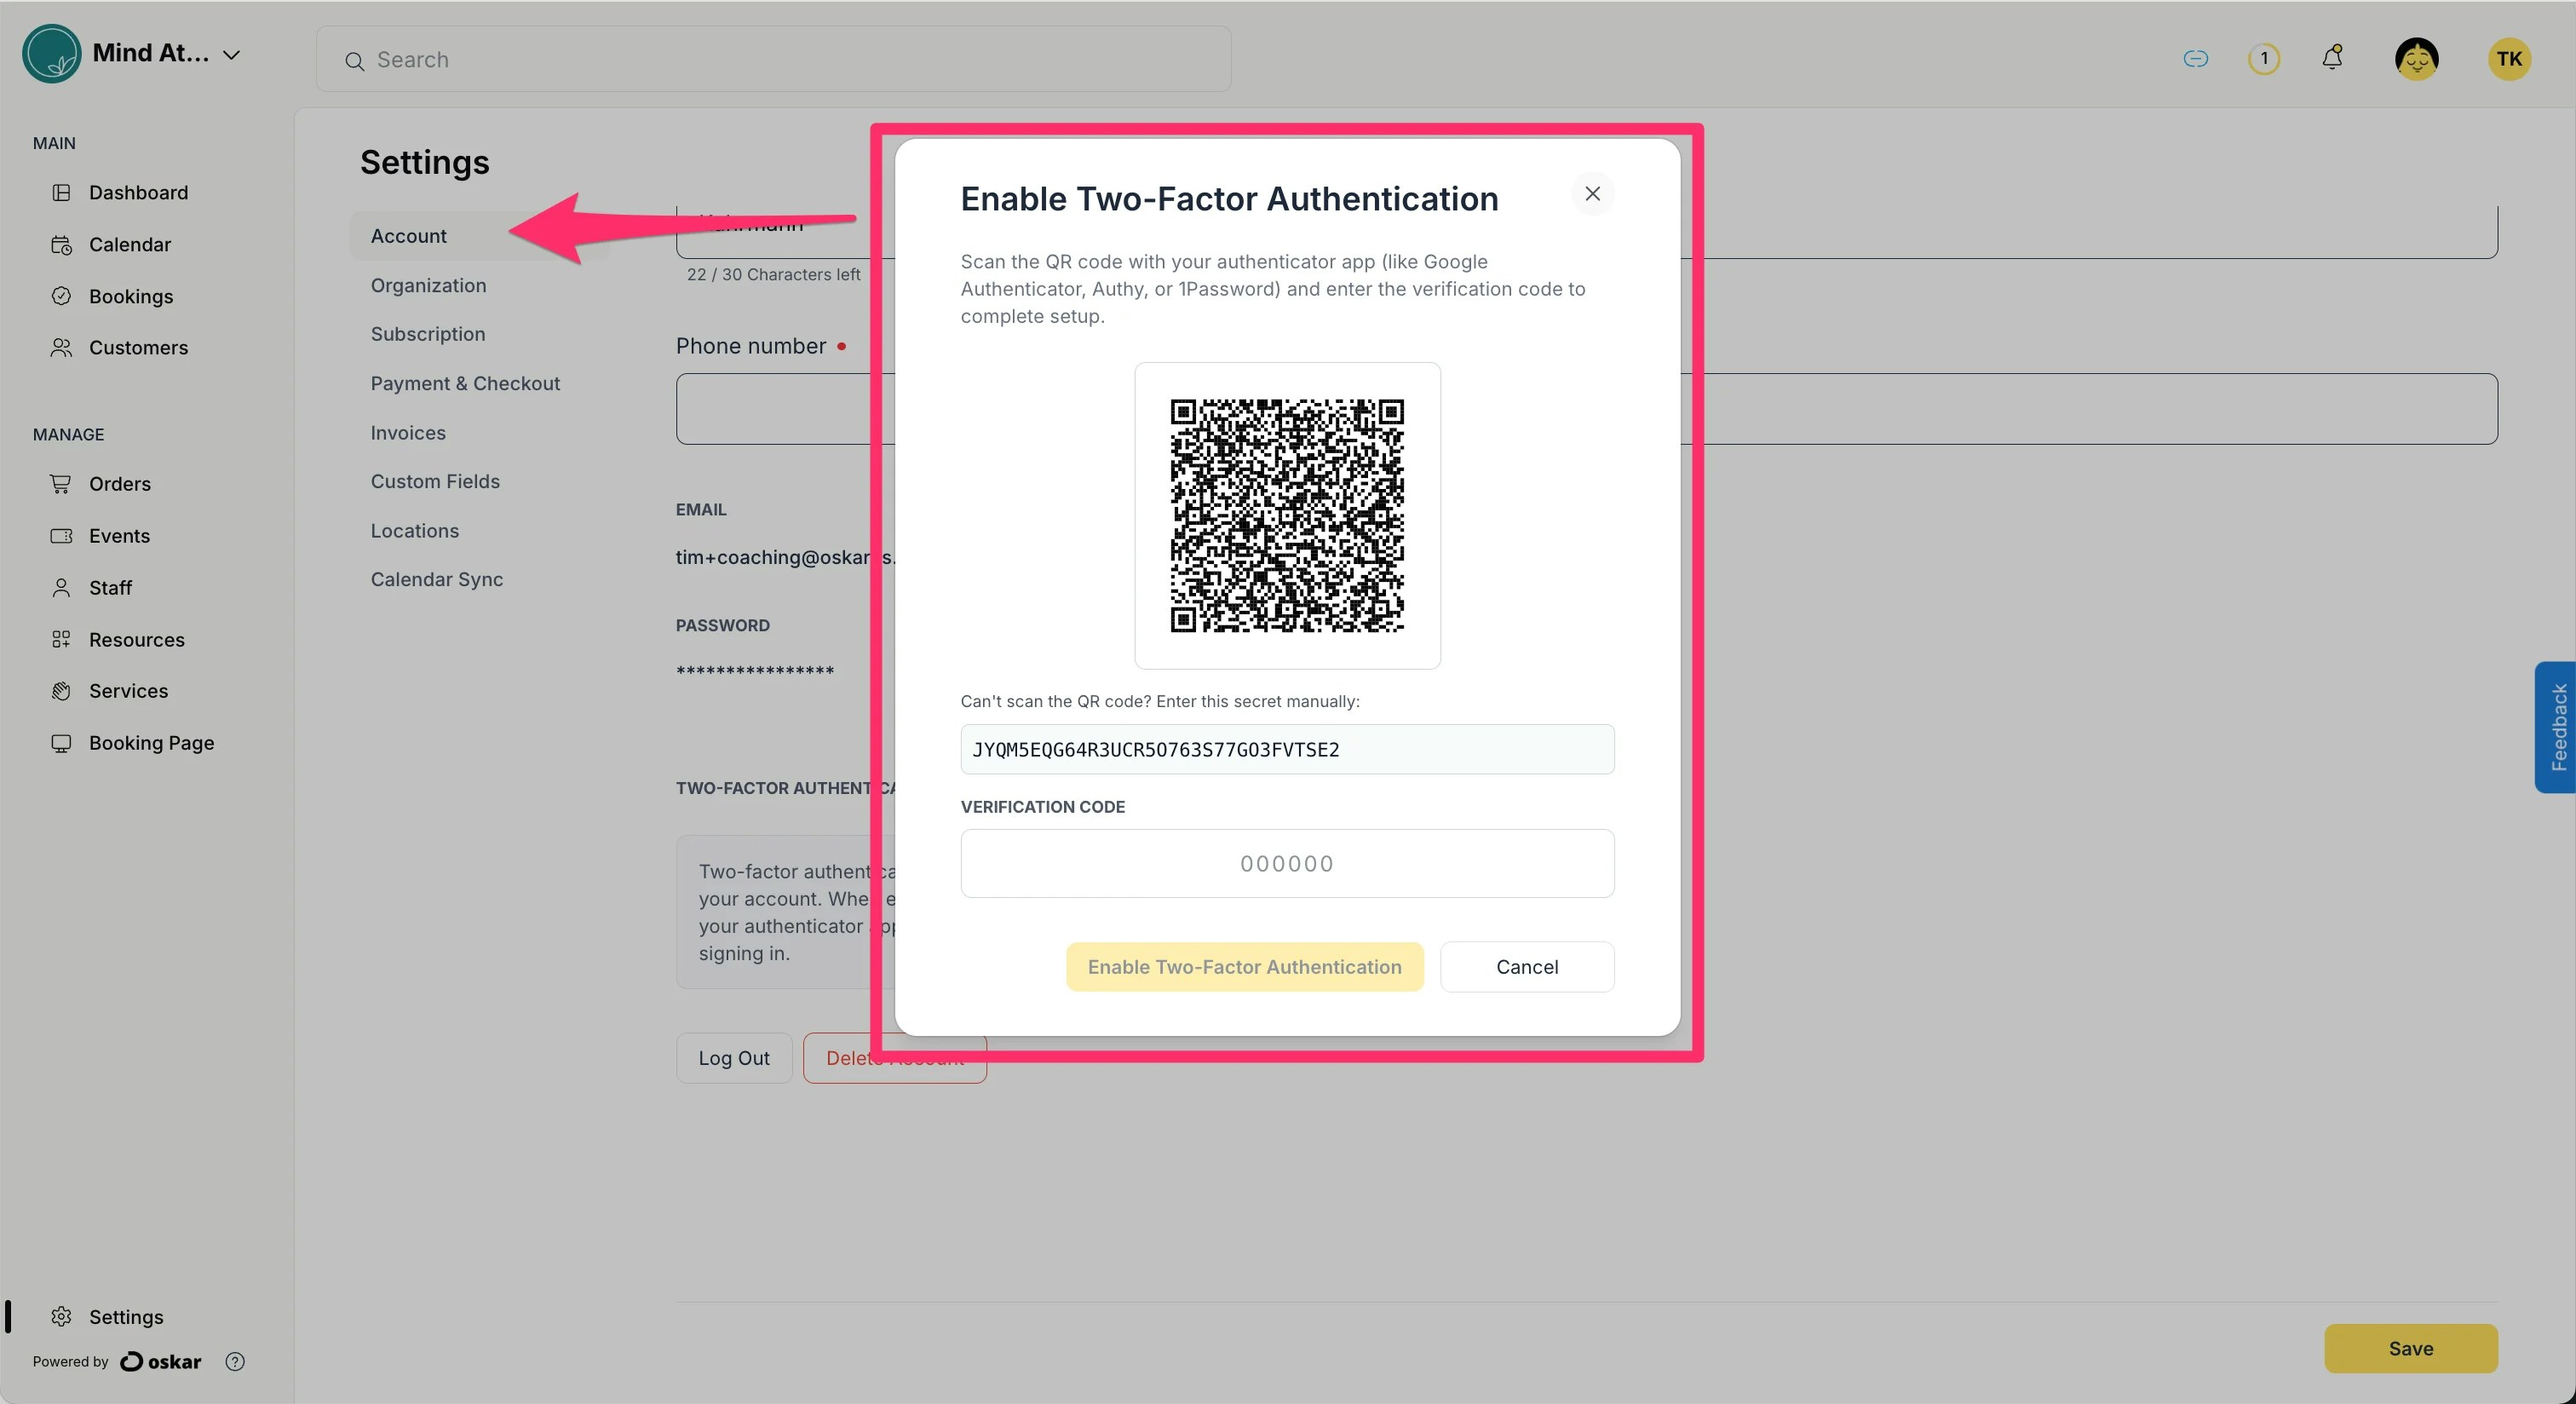Open the help question mark near Powered by
Screen dimensions: 2576x1404
(x=235, y=1362)
